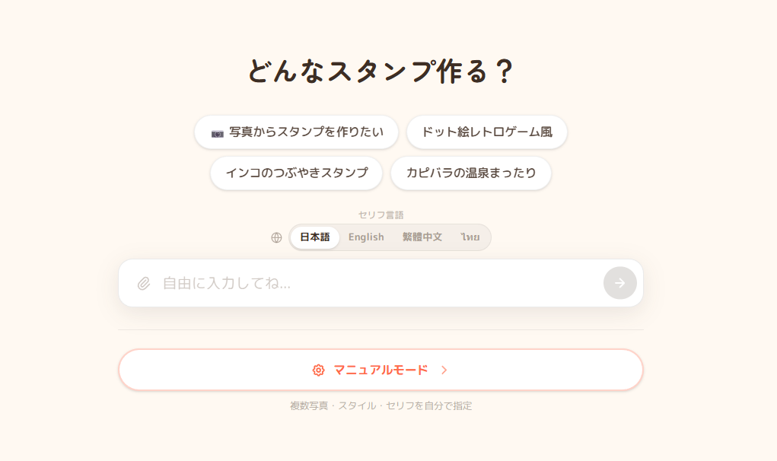Expand マニュアルモード using its right chevron

click(444, 370)
